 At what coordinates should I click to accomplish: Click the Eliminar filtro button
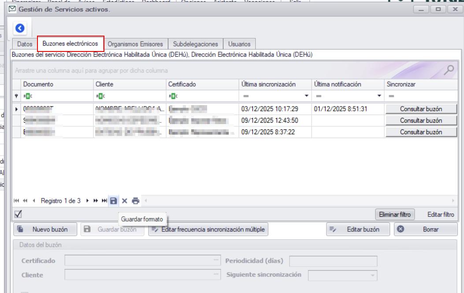click(395, 215)
